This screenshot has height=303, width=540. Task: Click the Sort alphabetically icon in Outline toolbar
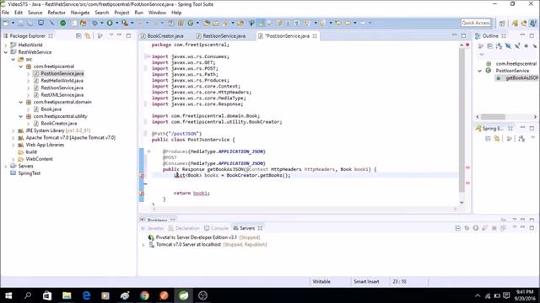pos(499,46)
